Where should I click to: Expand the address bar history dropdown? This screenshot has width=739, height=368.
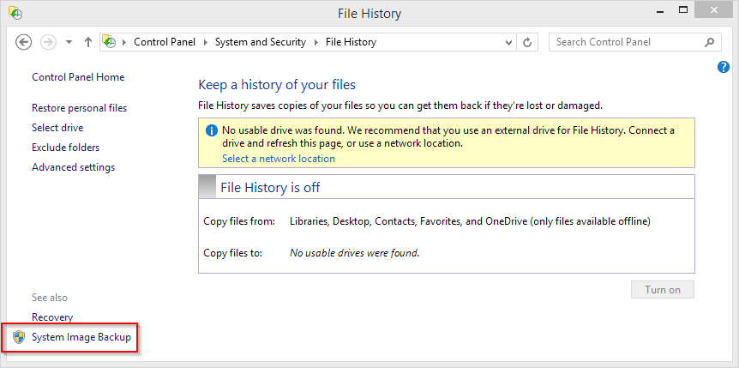coord(508,42)
